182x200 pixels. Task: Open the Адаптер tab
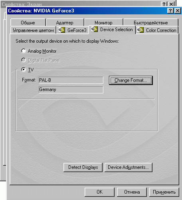(65, 23)
